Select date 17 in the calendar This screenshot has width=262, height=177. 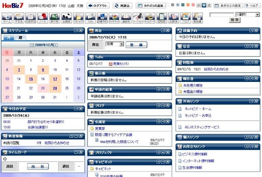55,79
